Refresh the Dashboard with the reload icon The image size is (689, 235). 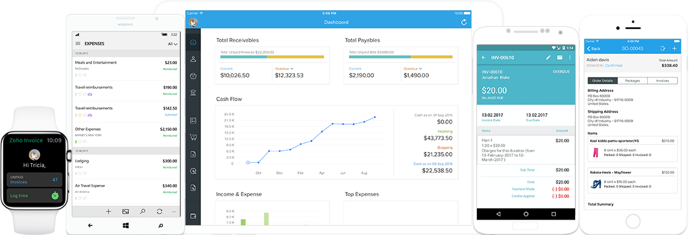[x=464, y=22]
